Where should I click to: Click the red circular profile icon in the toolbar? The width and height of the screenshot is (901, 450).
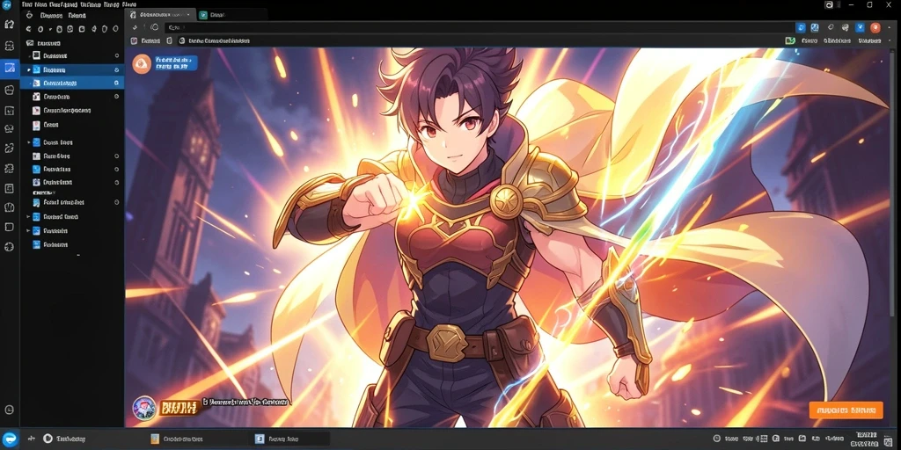[x=875, y=27]
